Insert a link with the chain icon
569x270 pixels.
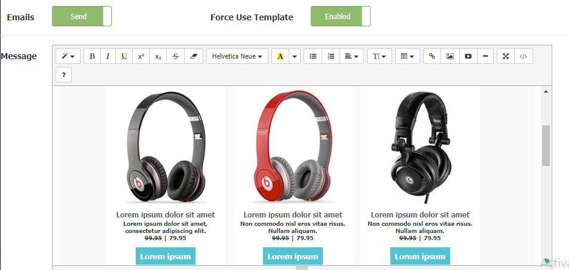coord(432,56)
